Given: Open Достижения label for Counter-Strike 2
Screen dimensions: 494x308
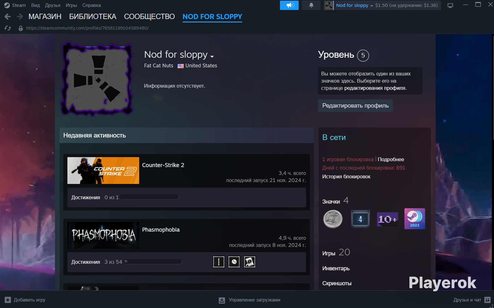Looking at the screenshot, I should pos(86,197).
